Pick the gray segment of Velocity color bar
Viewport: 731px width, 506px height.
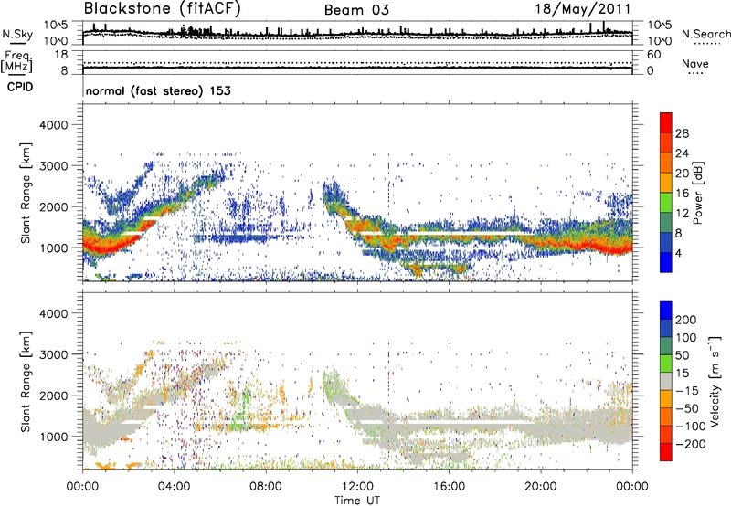click(666, 381)
